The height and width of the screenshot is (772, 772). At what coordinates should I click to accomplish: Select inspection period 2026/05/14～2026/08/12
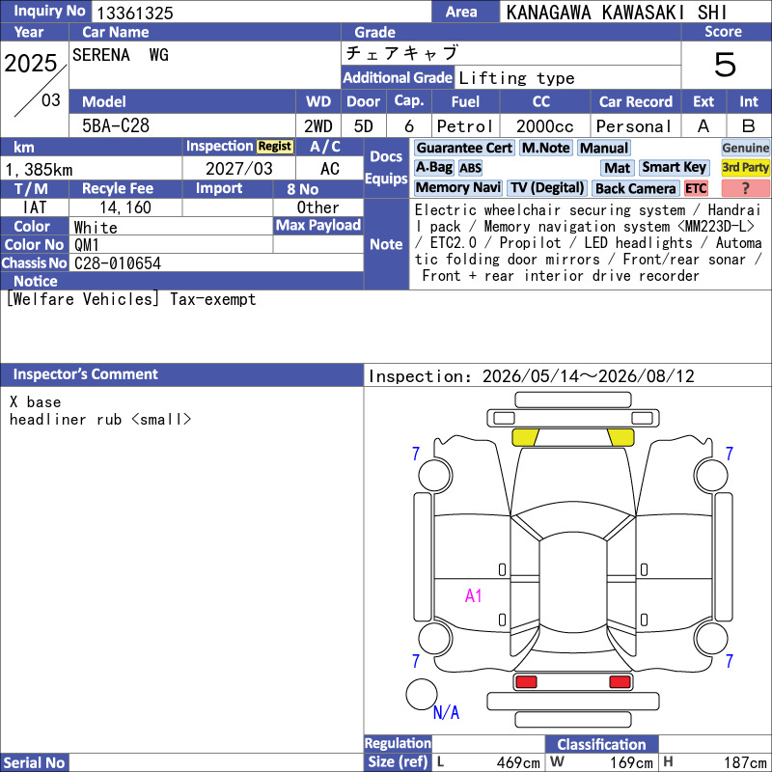point(589,376)
